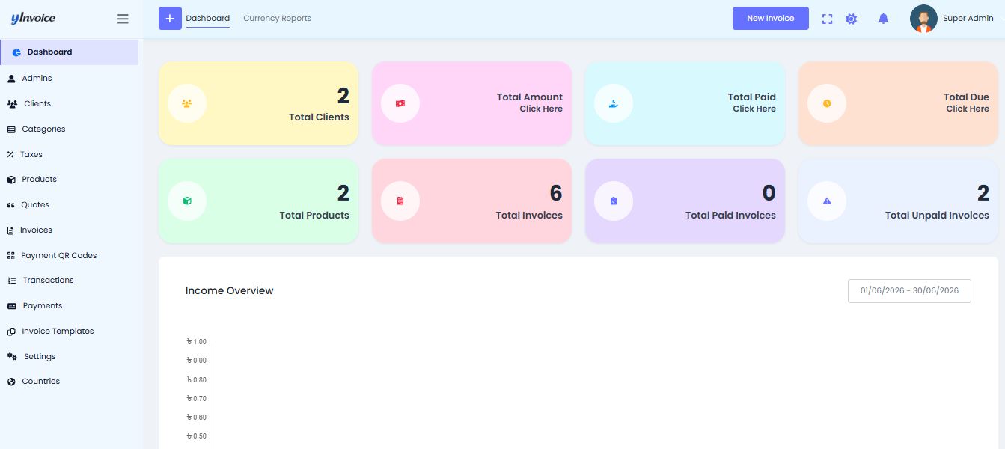Viewport: 1005px width, 449px height.
Task: Click the Total Unpaid Invoices warning icon
Action: point(827,201)
